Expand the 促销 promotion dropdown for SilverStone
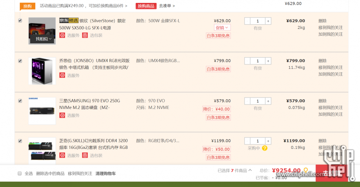This screenshot has height=187, width=360. 222,27
